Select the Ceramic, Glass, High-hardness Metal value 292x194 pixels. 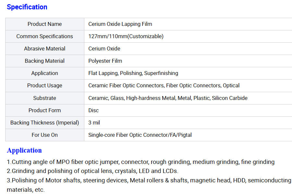(168, 98)
